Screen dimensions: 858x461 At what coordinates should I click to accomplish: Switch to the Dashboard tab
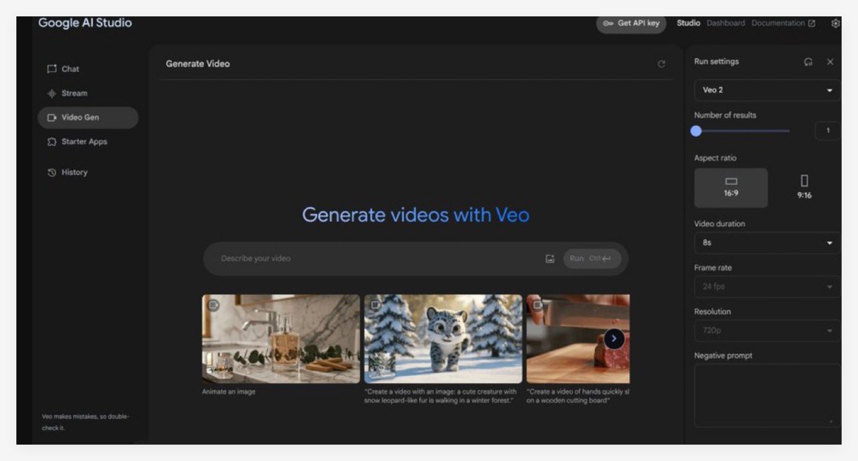click(x=726, y=23)
